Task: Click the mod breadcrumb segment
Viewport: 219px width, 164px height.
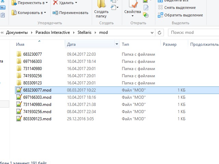Action: 103,32
